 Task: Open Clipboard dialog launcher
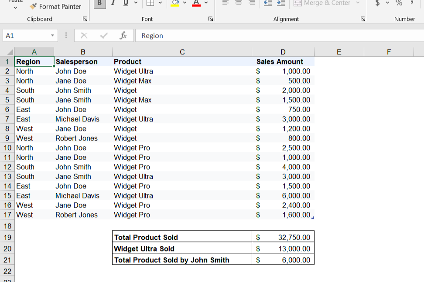[85, 19]
